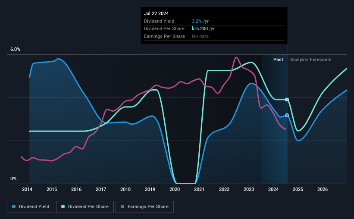
Task: Toggle the Dividend Yield legend button
Action: (31, 207)
